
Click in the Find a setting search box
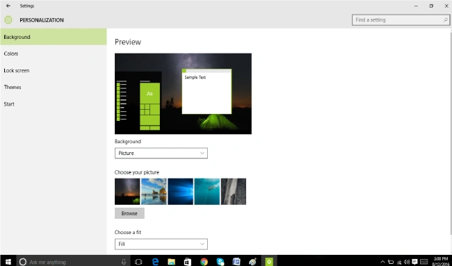click(401, 20)
